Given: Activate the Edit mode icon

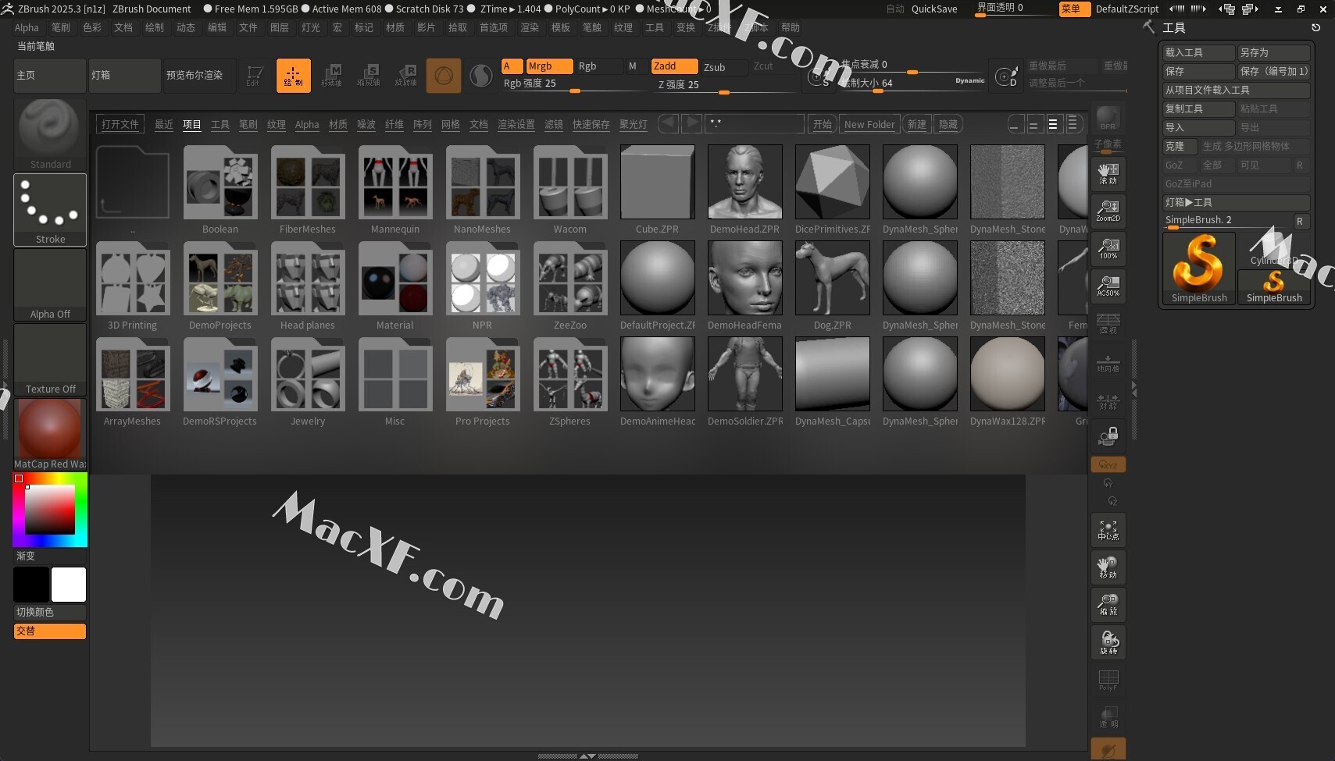Looking at the screenshot, I should [255, 76].
